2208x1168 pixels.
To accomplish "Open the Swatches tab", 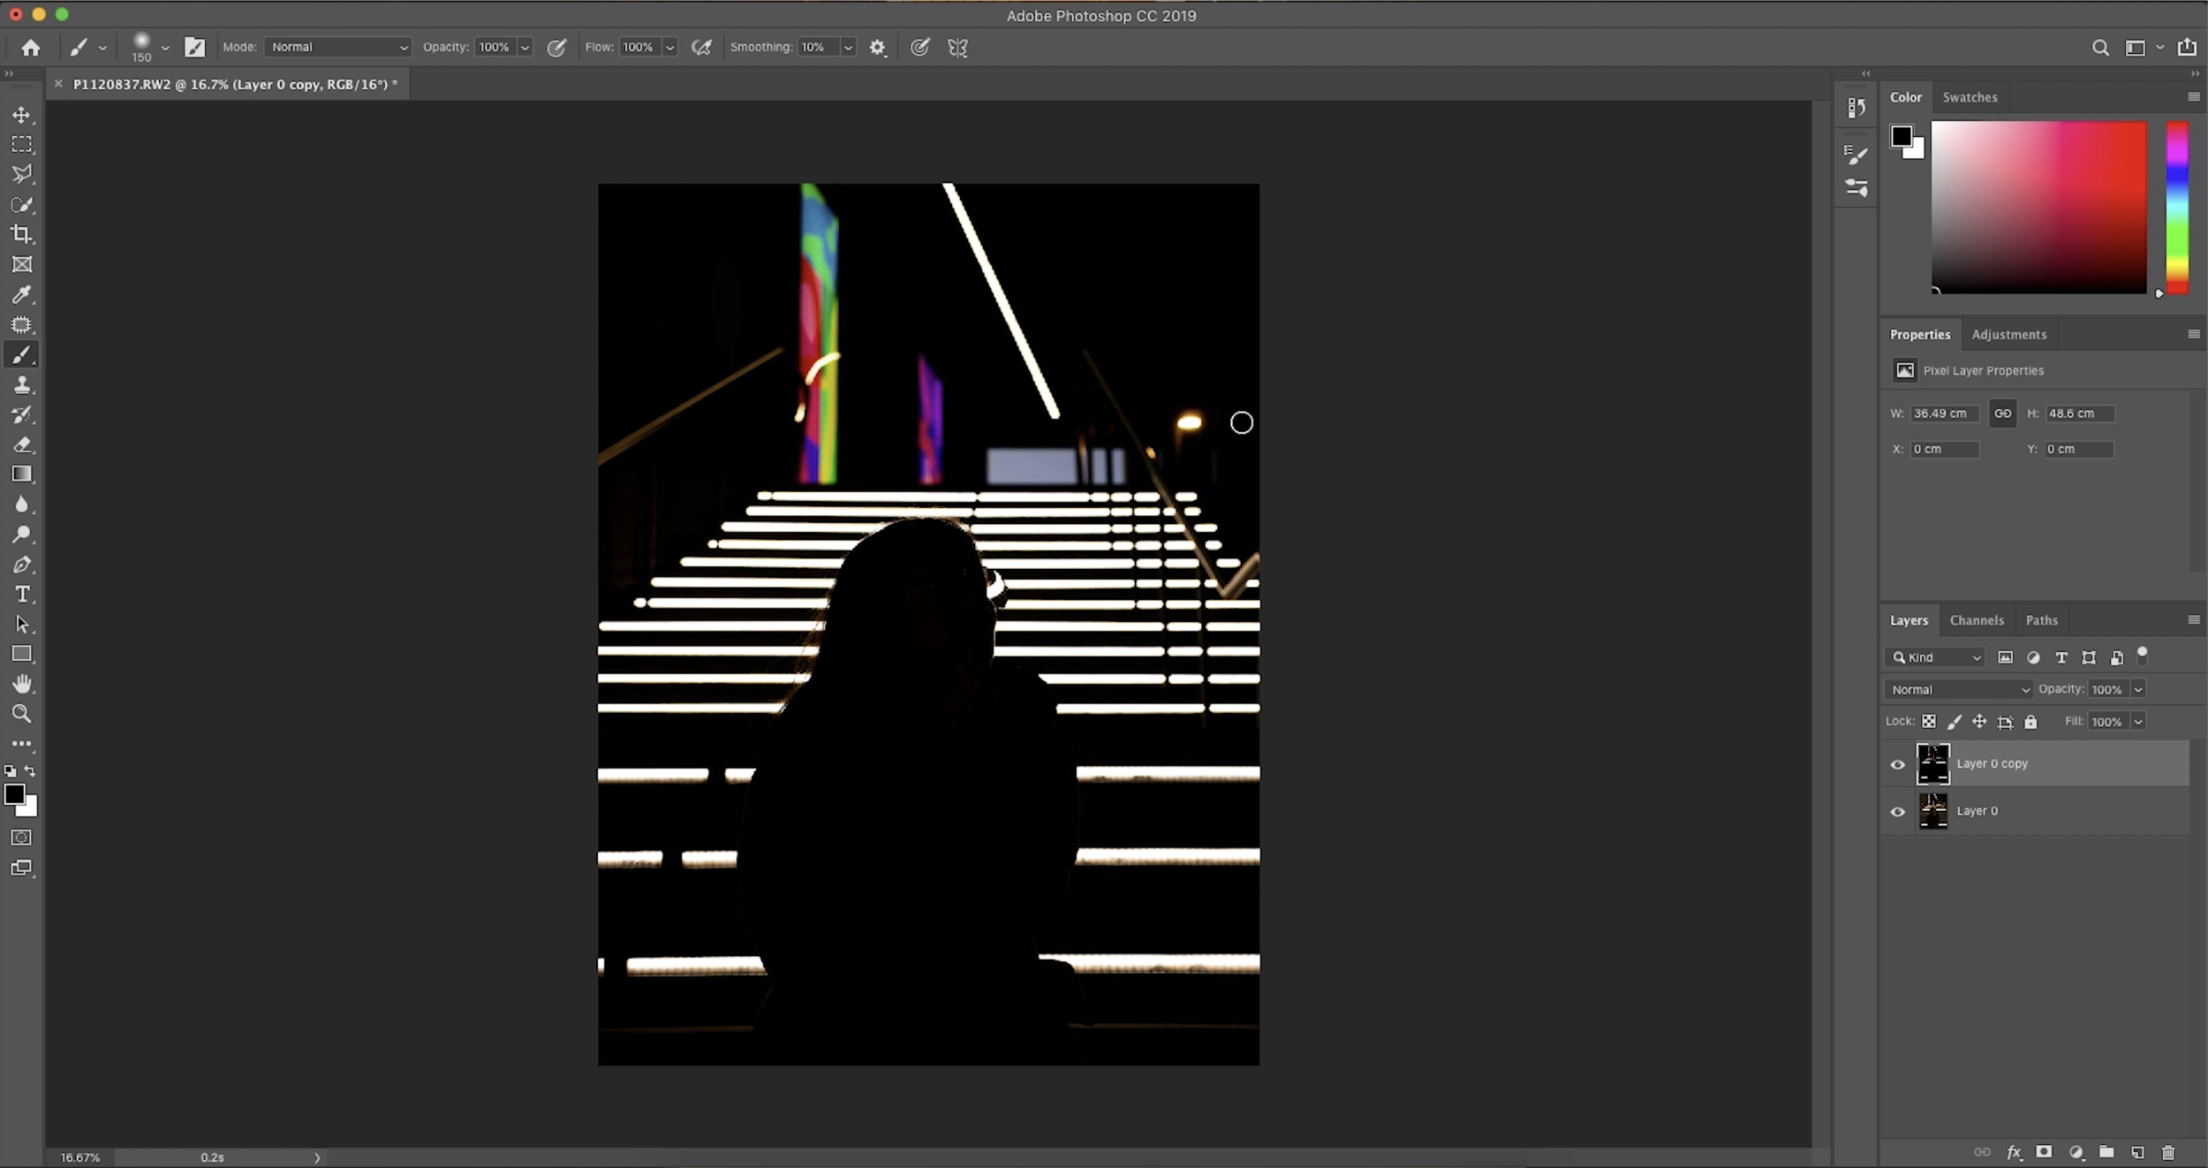I will coord(1969,97).
